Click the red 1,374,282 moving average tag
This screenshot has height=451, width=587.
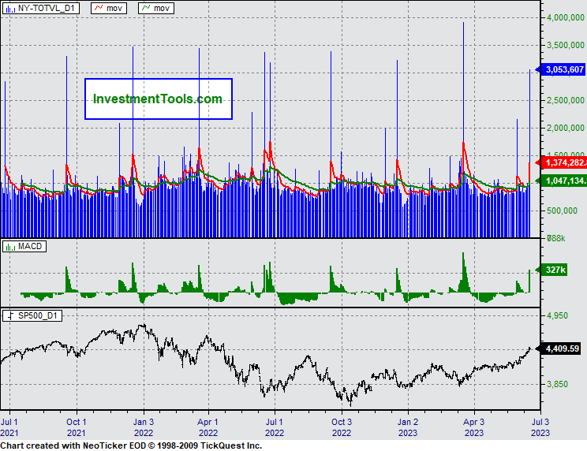pyautogui.click(x=563, y=162)
